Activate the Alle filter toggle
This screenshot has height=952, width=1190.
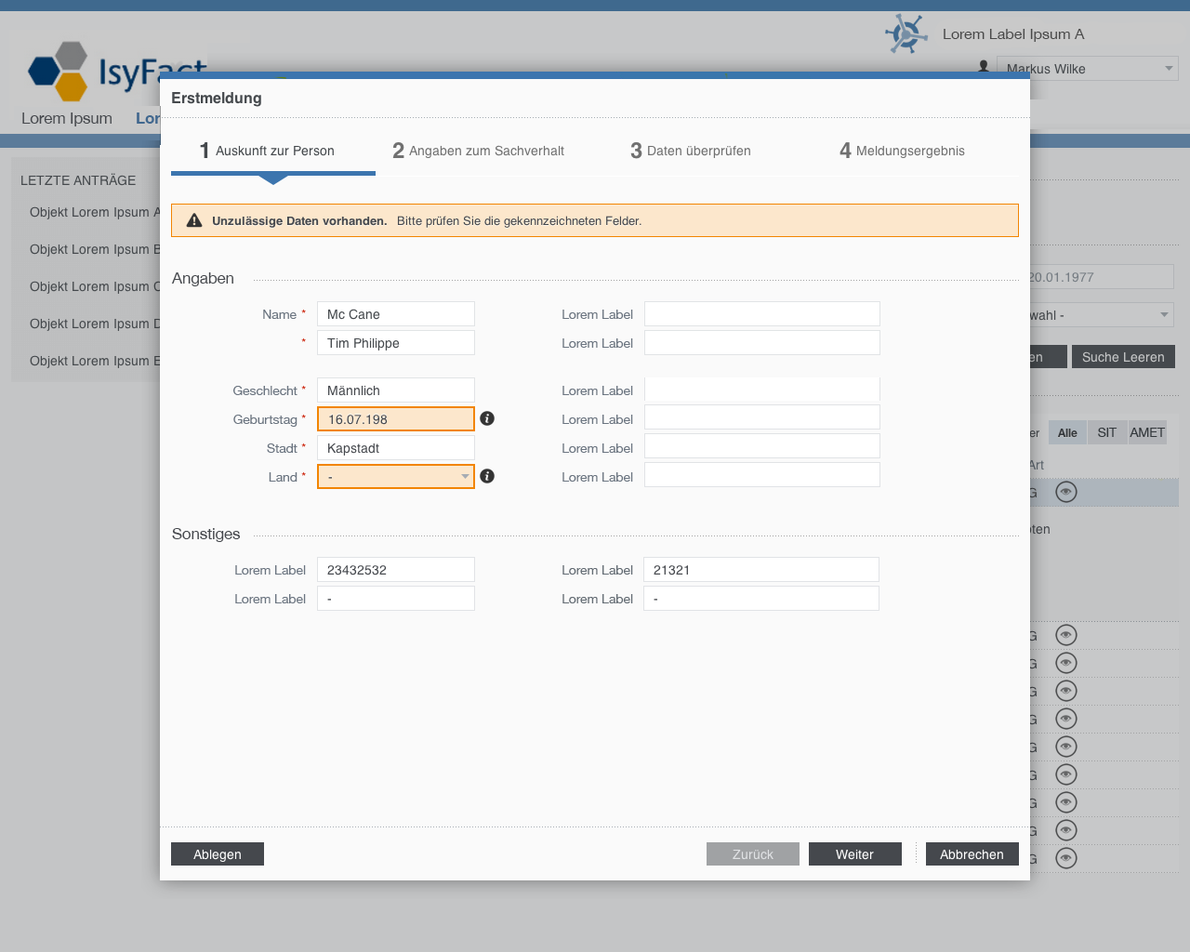point(1067,433)
